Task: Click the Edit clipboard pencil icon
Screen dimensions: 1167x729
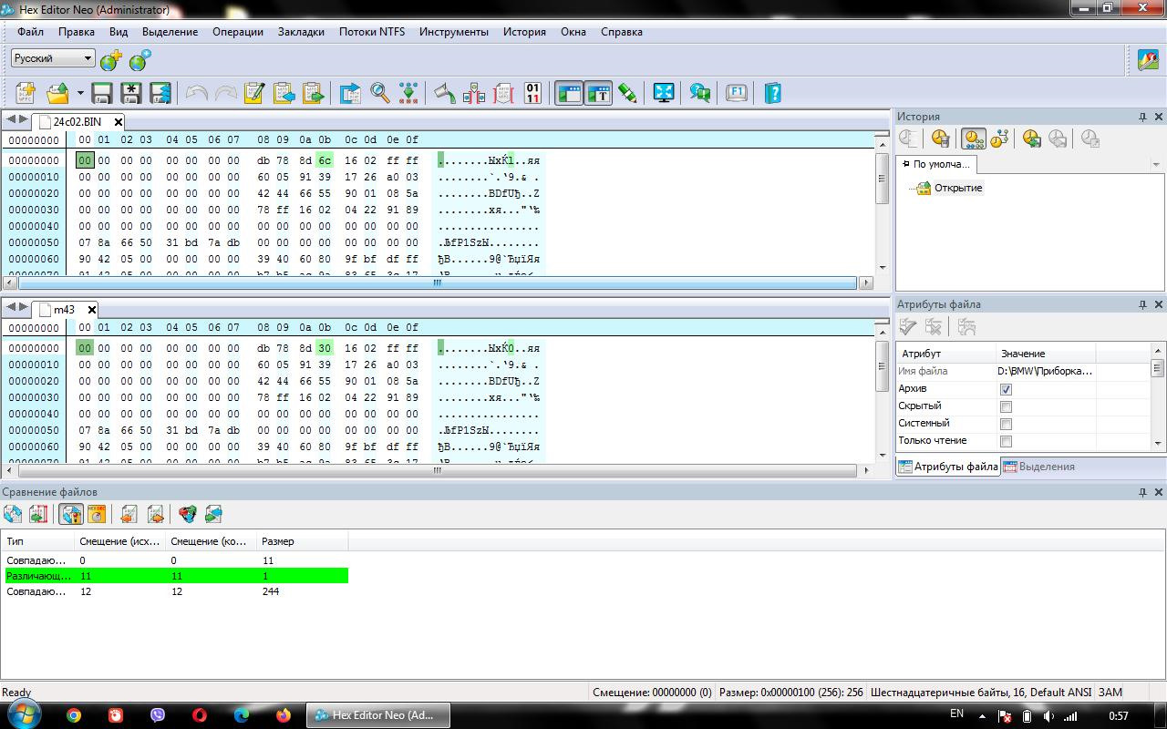Action: click(254, 93)
